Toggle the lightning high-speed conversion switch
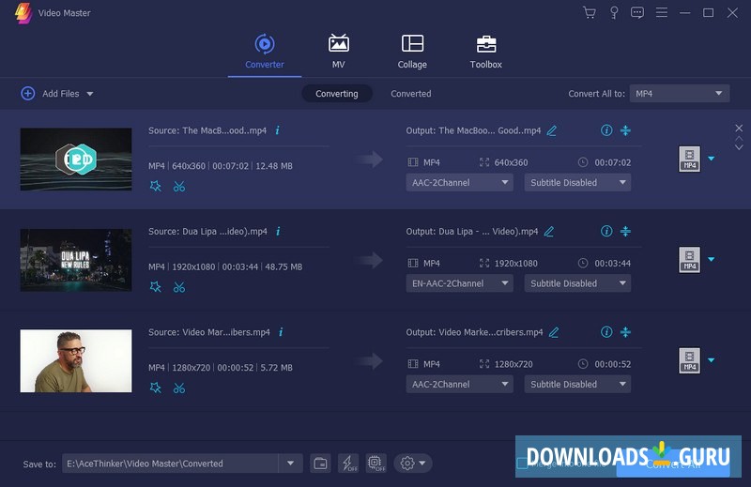 point(348,464)
